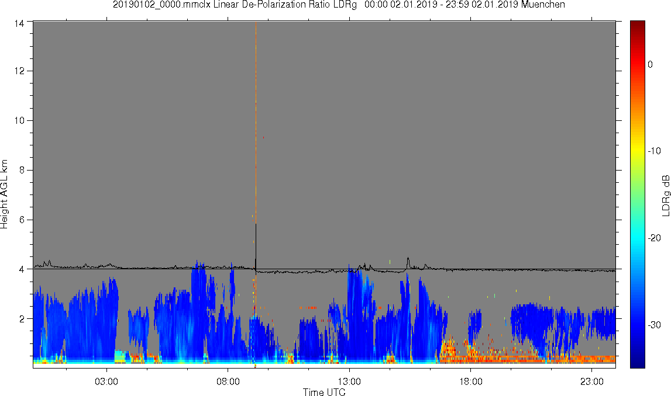Click the 'Time UTC' axis label
The height and width of the screenshot is (396, 671).
pyautogui.click(x=324, y=392)
